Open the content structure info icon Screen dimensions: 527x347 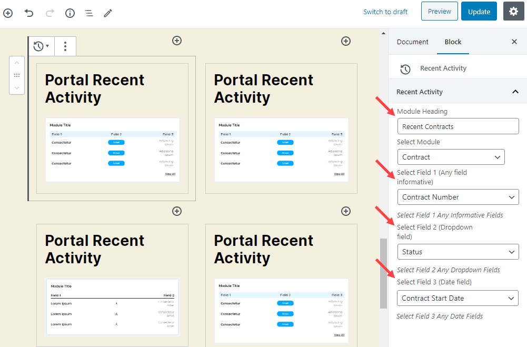(x=69, y=13)
